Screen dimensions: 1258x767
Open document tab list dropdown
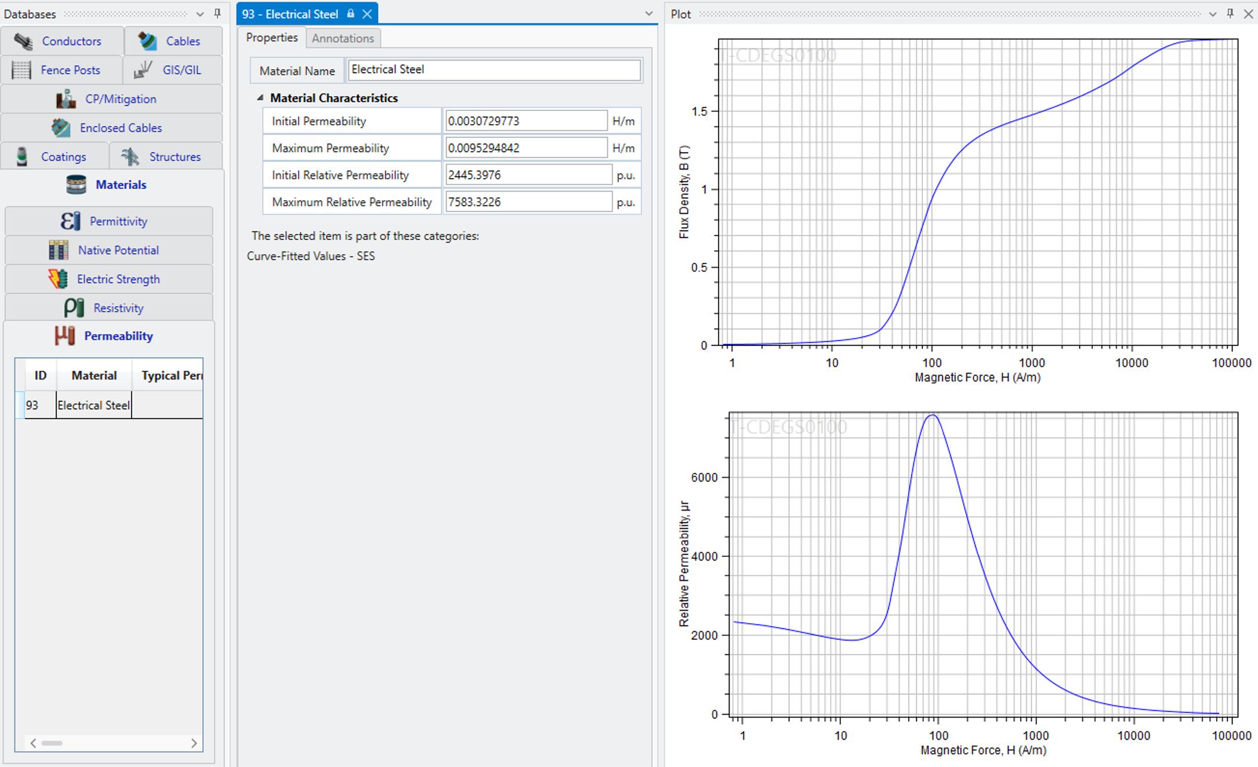point(649,13)
